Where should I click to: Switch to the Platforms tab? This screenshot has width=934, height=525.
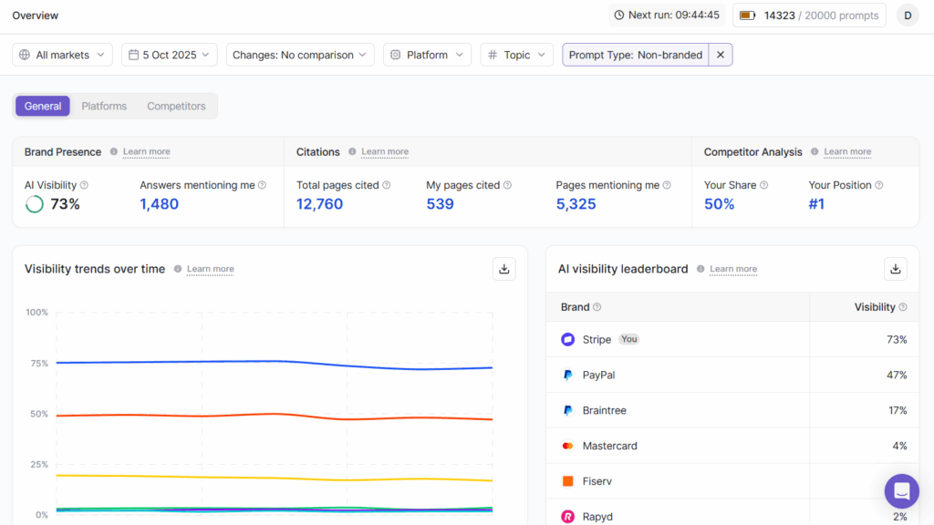click(x=104, y=106)
